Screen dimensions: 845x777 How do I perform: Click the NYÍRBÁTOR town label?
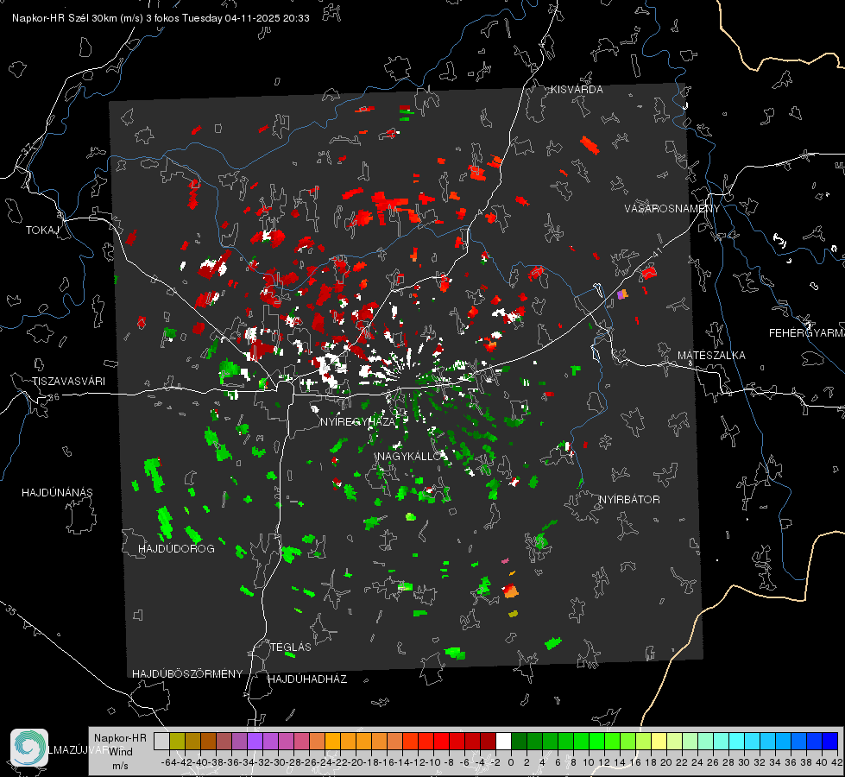pyautogui.click(x=629, y=500)
